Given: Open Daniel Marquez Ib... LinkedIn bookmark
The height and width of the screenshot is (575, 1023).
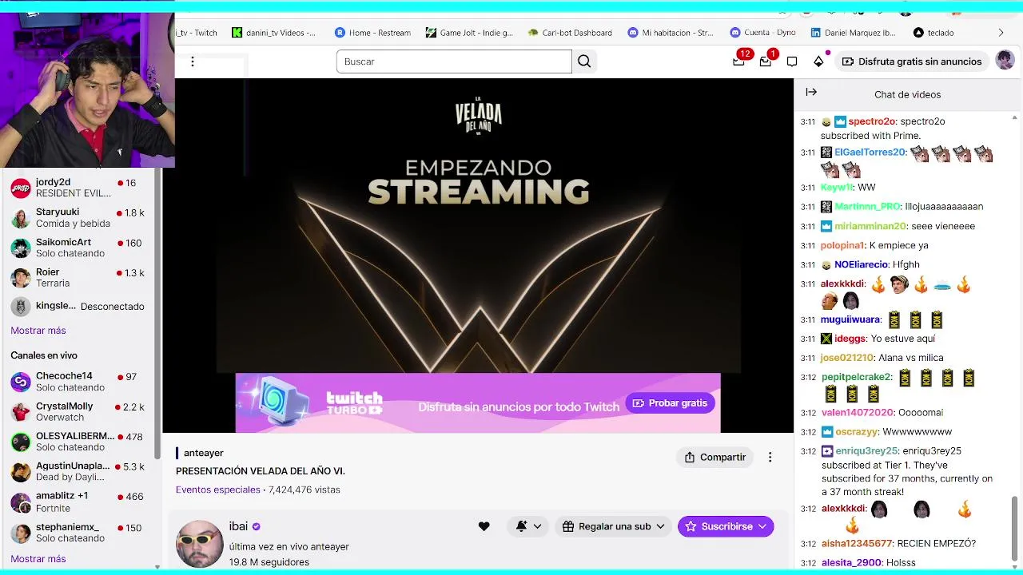Looking at the screenshot, I should click(x=853, y=33).
